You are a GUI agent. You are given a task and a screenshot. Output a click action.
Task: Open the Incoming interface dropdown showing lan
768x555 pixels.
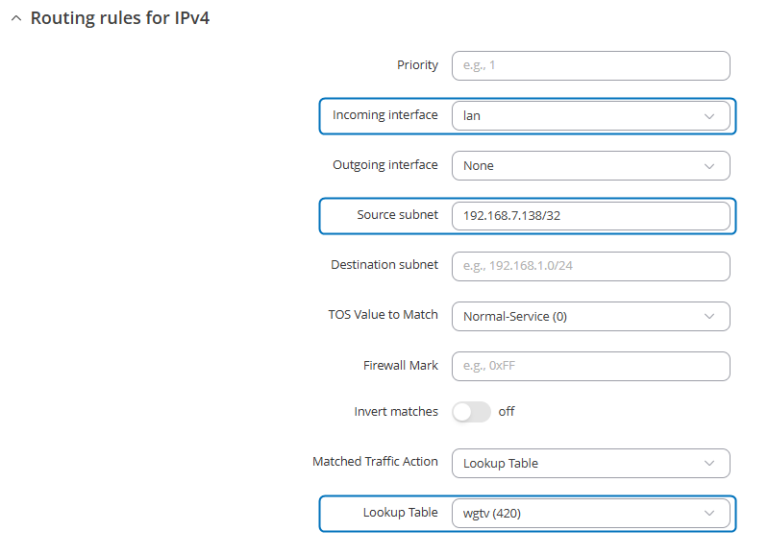point(591,116)
